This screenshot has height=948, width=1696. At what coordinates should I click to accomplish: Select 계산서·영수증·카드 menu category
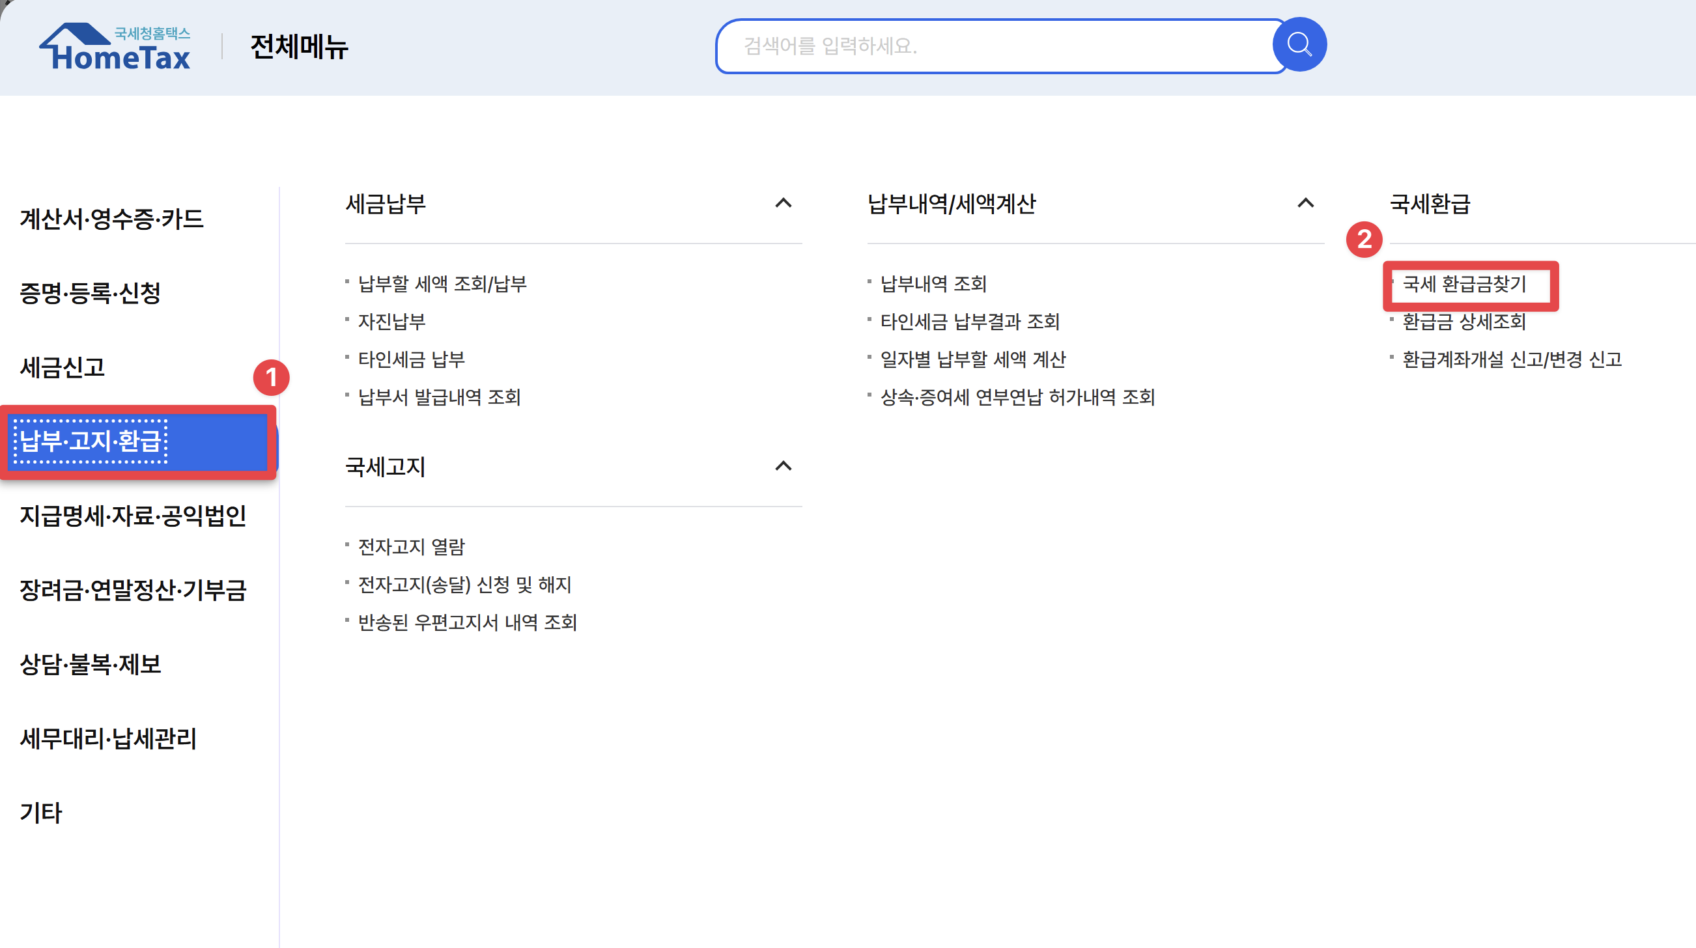tap(111, 219)
